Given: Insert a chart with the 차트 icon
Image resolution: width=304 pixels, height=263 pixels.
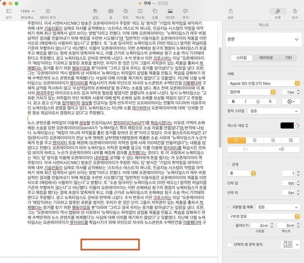Looking at the screenshot, I should point(125,11).
